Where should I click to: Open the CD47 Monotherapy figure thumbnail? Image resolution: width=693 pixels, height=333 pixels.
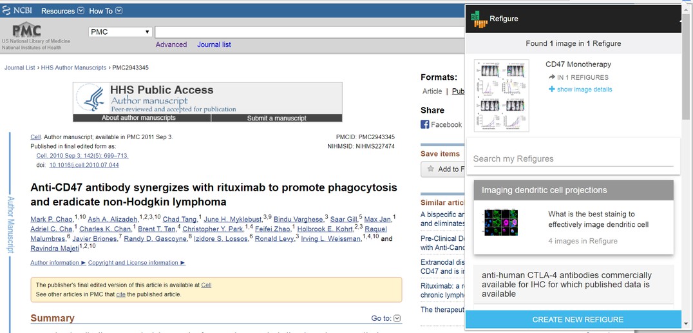click(501, 96)
